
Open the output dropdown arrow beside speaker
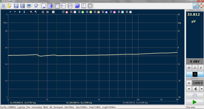pyautogui.click(x=202, y=89)
